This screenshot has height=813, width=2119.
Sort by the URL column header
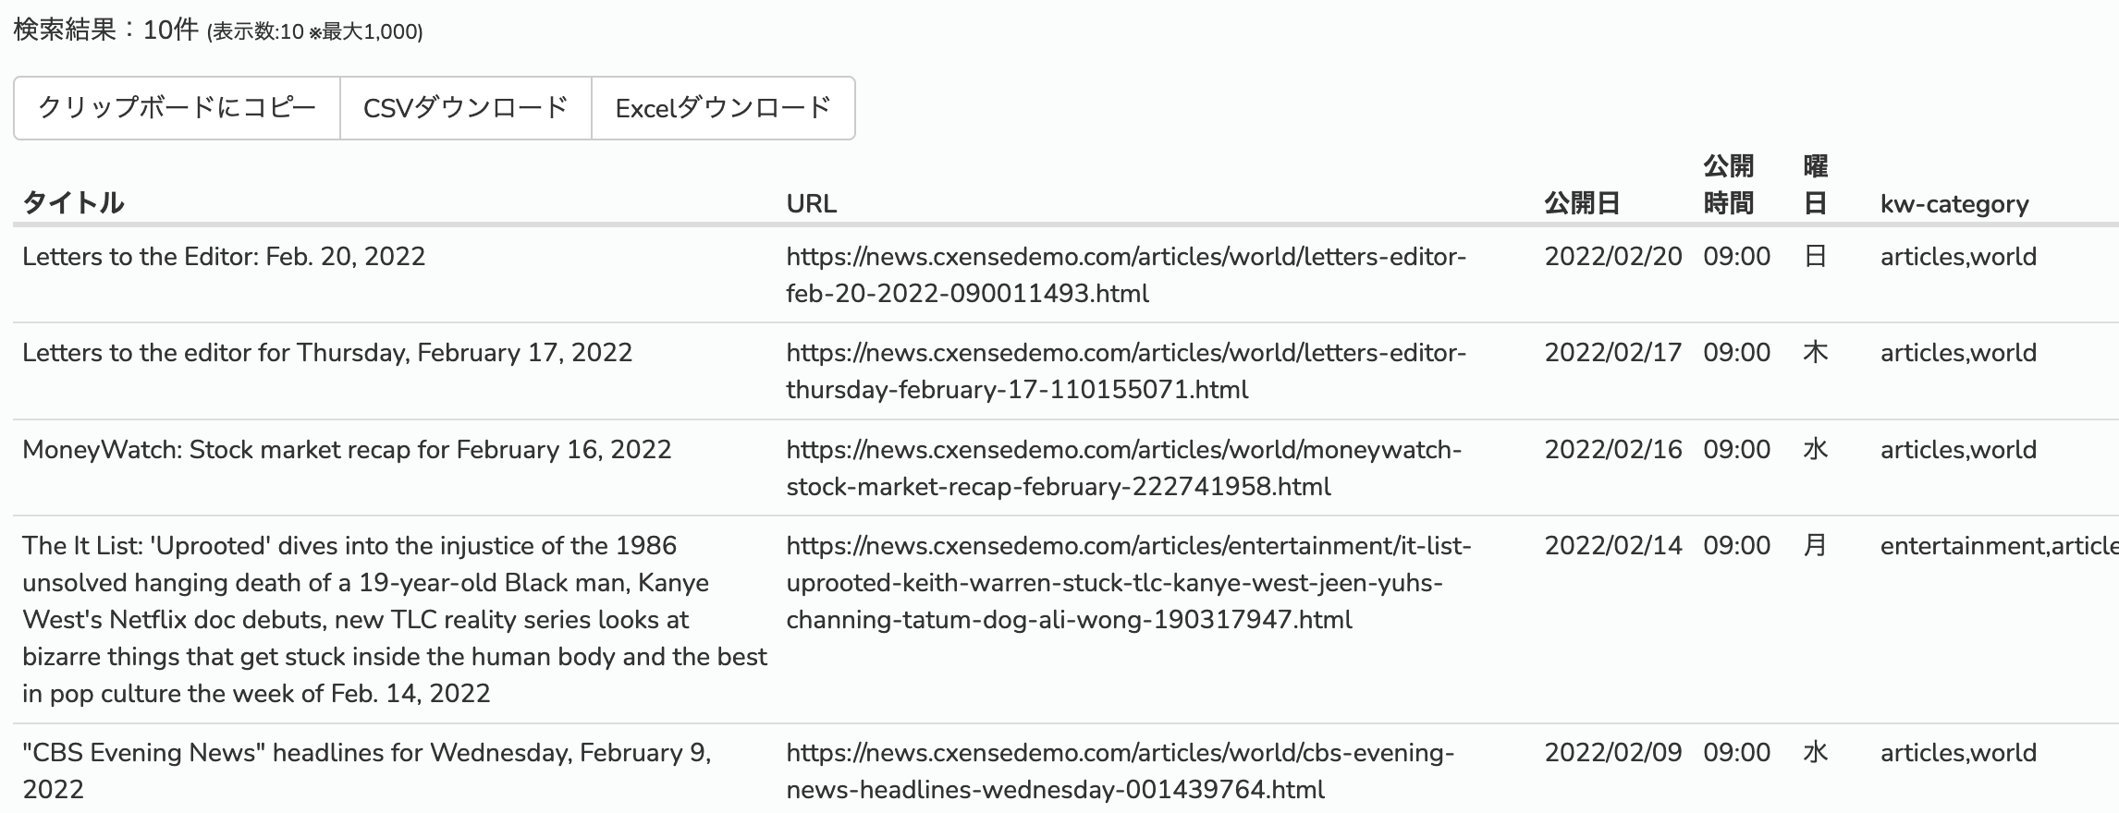[812, 203]
